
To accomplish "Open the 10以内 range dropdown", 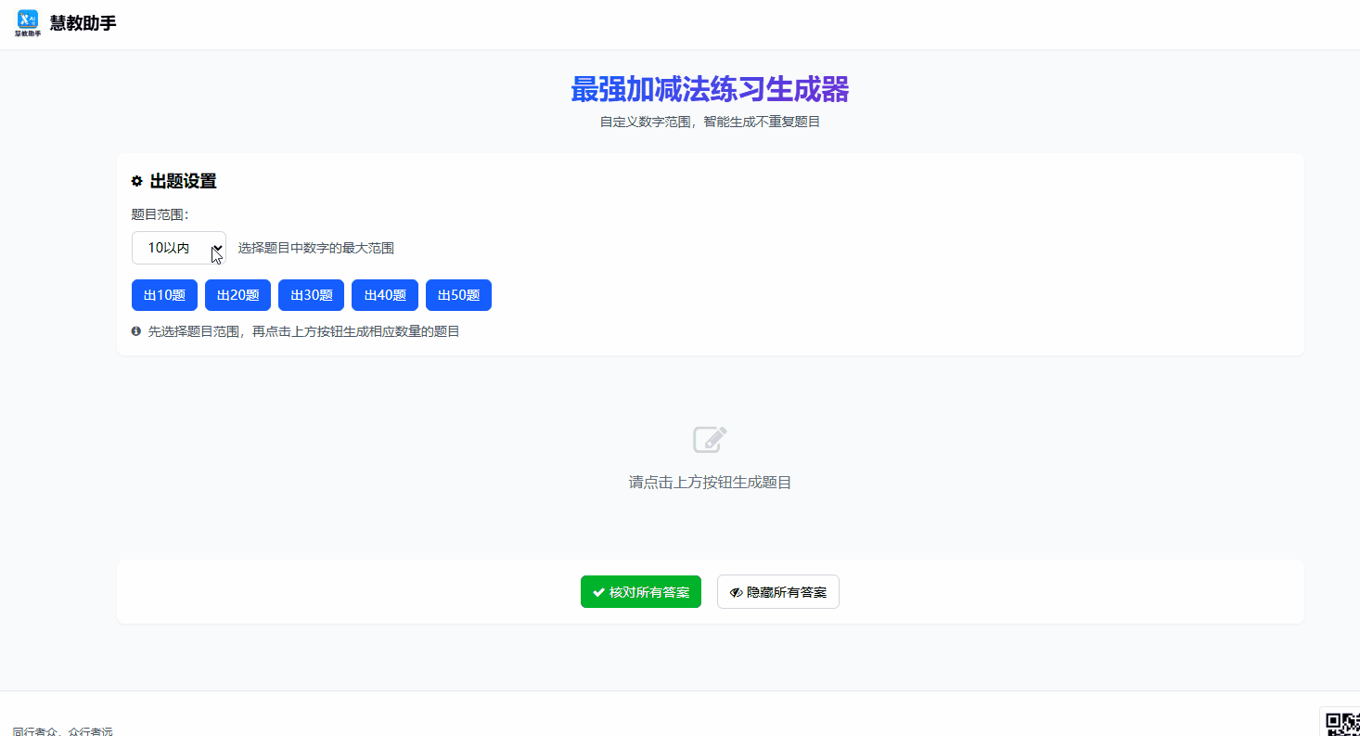I will [179, 248].
